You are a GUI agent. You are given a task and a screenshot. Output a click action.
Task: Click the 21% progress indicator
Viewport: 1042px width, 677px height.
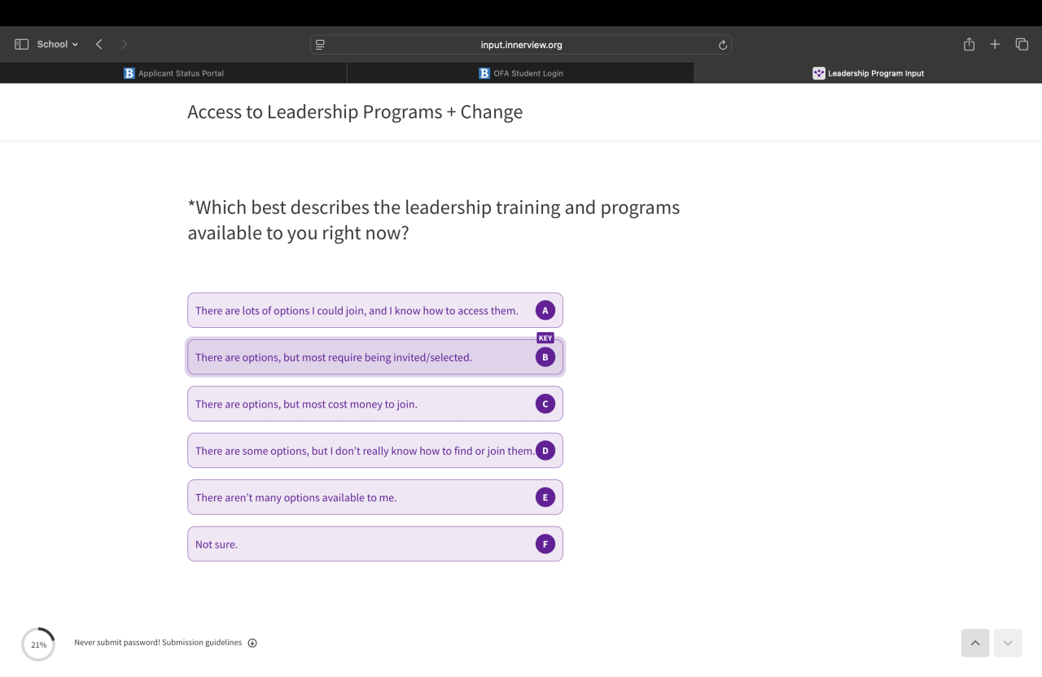tap(38, 644)
